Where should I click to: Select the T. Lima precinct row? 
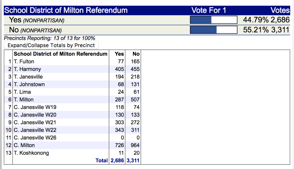click(x=72, y=92)
